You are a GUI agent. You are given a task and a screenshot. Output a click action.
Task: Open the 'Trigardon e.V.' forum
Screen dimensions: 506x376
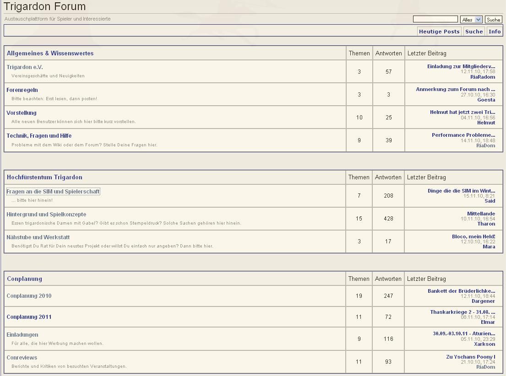pyautogui.click(x=25, y=67)
